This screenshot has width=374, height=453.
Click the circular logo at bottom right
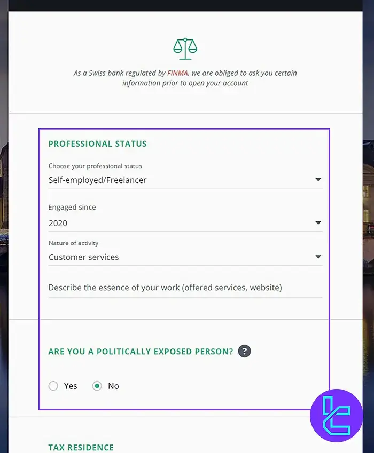(336, 416)
